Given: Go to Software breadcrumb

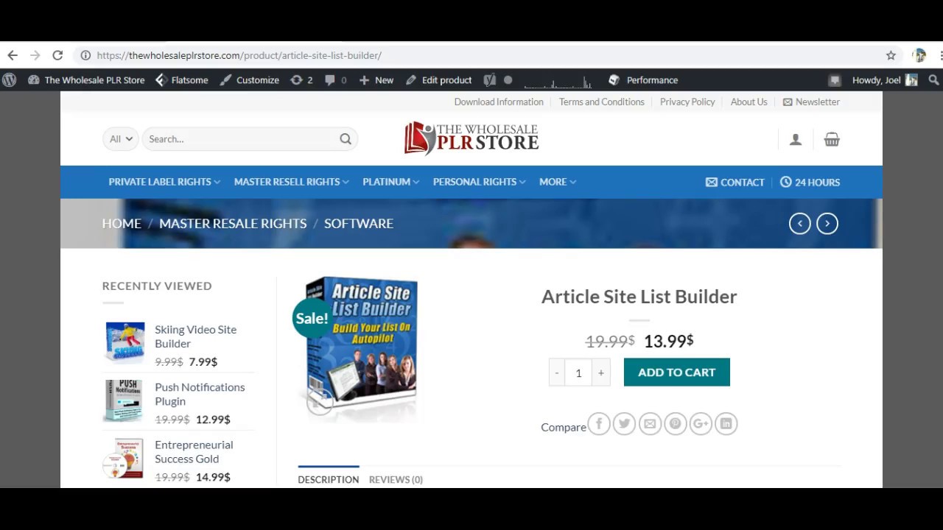Looking at the screenshot, I should (x=359, y=223).
